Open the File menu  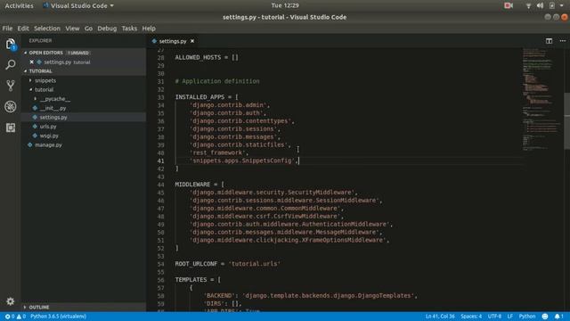click(x=7, y=29)
